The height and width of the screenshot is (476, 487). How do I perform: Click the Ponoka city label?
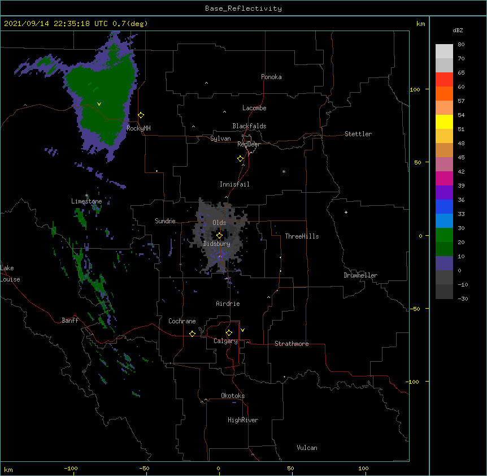[x=271, y=77]
